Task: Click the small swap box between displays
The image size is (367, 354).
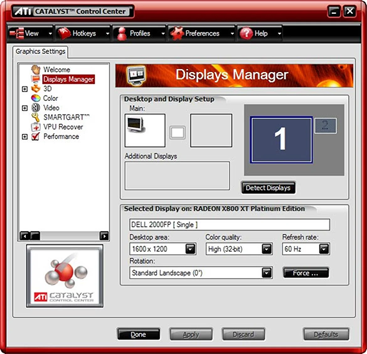Action: tap(178, 133)
